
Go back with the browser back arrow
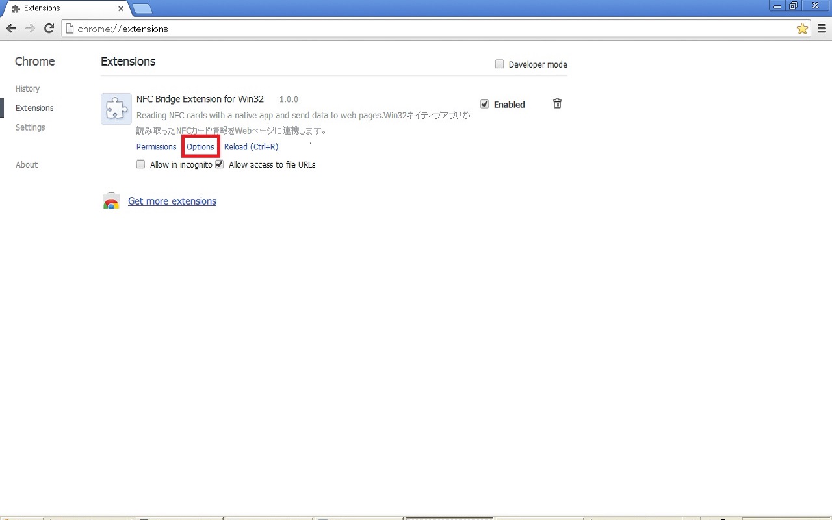(11, 29)
